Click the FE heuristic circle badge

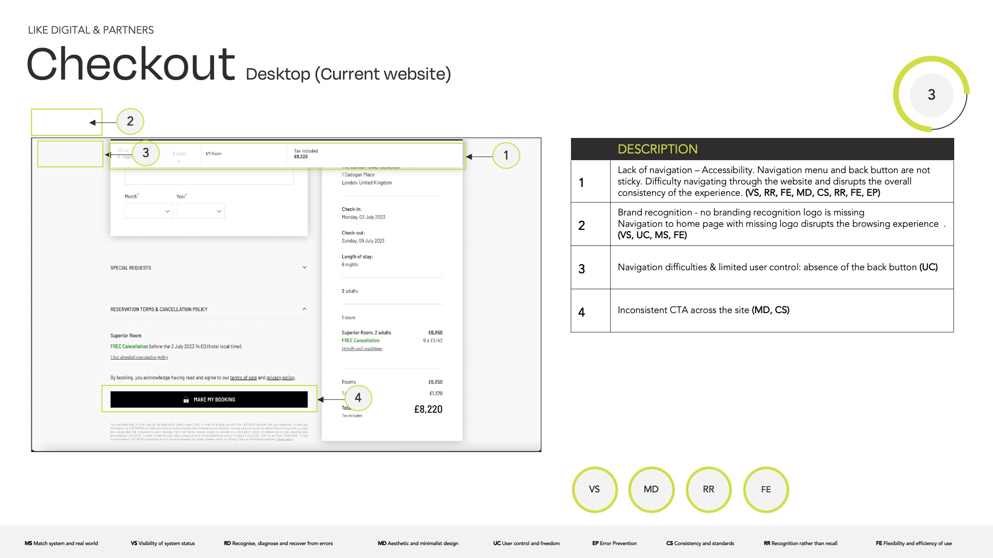[x=765, y=489]
